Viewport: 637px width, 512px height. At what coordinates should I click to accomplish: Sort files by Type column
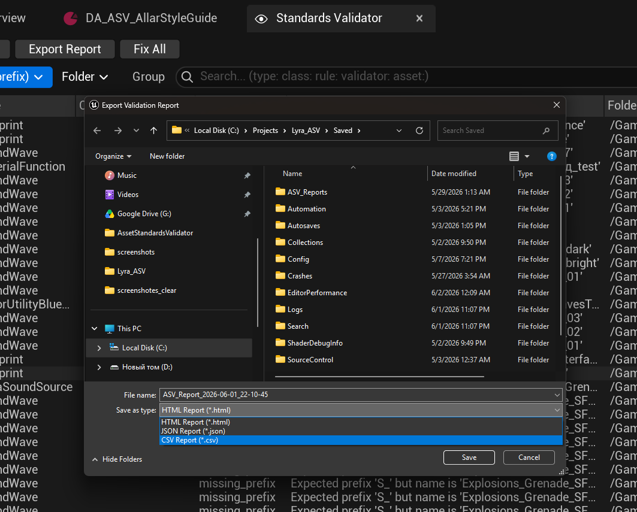tap(525, 174)
